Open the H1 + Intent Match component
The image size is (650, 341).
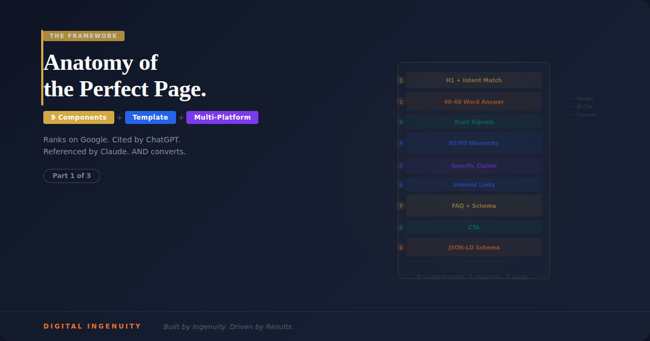[x=474, y=80]
